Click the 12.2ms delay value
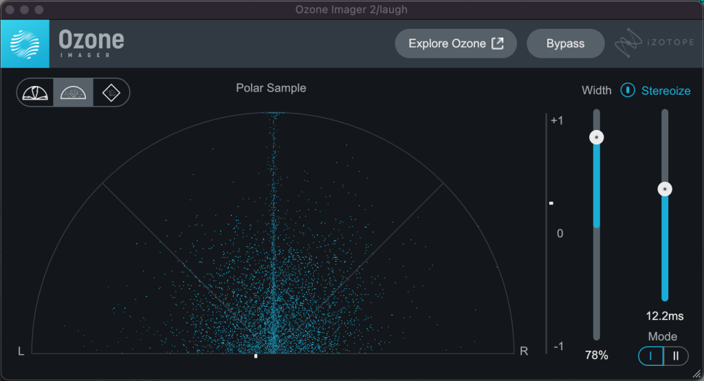The image size is (704, 381). 665,316
